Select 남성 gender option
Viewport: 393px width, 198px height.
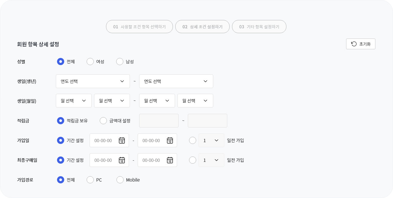tap(120, 62)
